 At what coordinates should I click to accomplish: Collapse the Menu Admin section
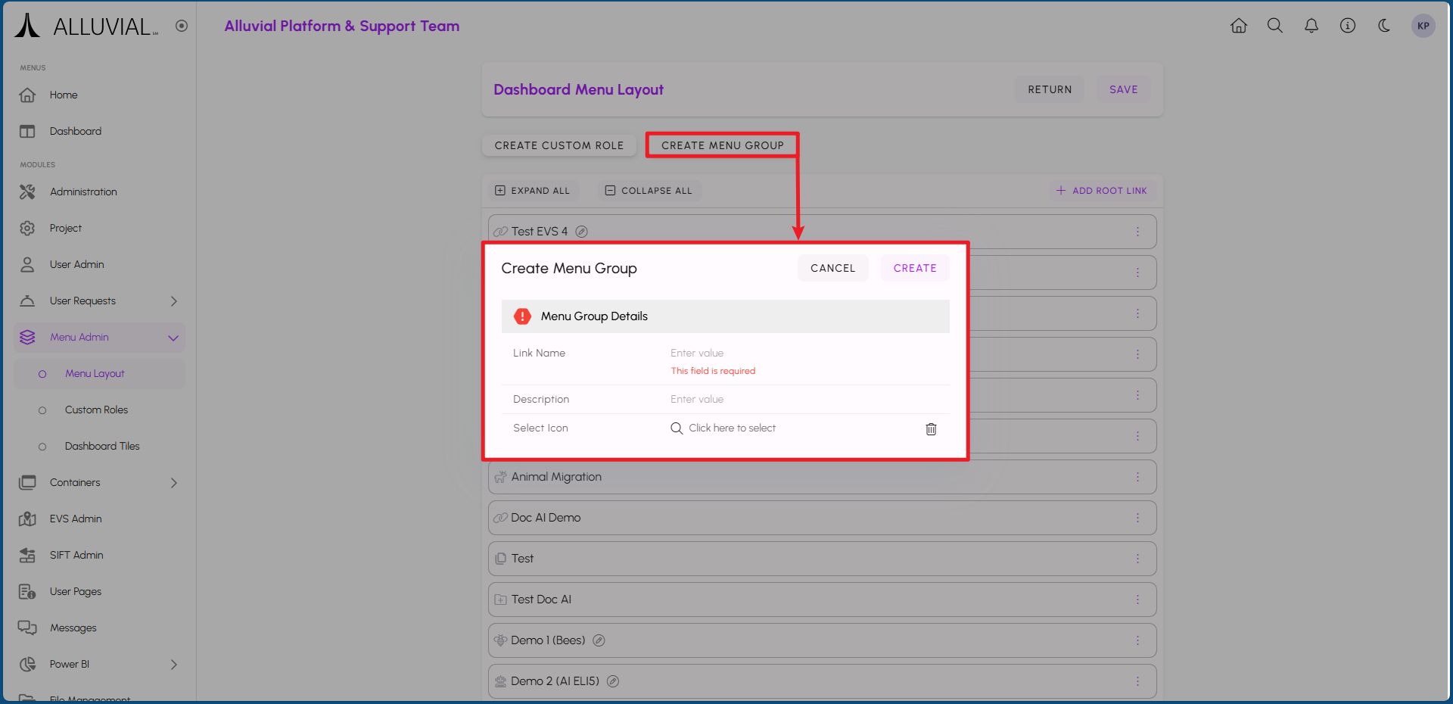(x=173, y=338)
